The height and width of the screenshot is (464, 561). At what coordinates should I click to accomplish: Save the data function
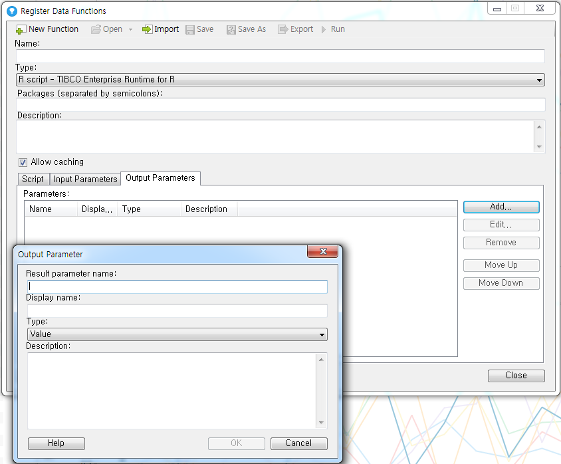coord(199,29)
